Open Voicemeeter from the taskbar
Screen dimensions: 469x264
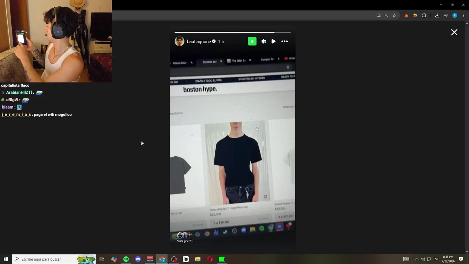pyautogui.click(x=150, y=259)
